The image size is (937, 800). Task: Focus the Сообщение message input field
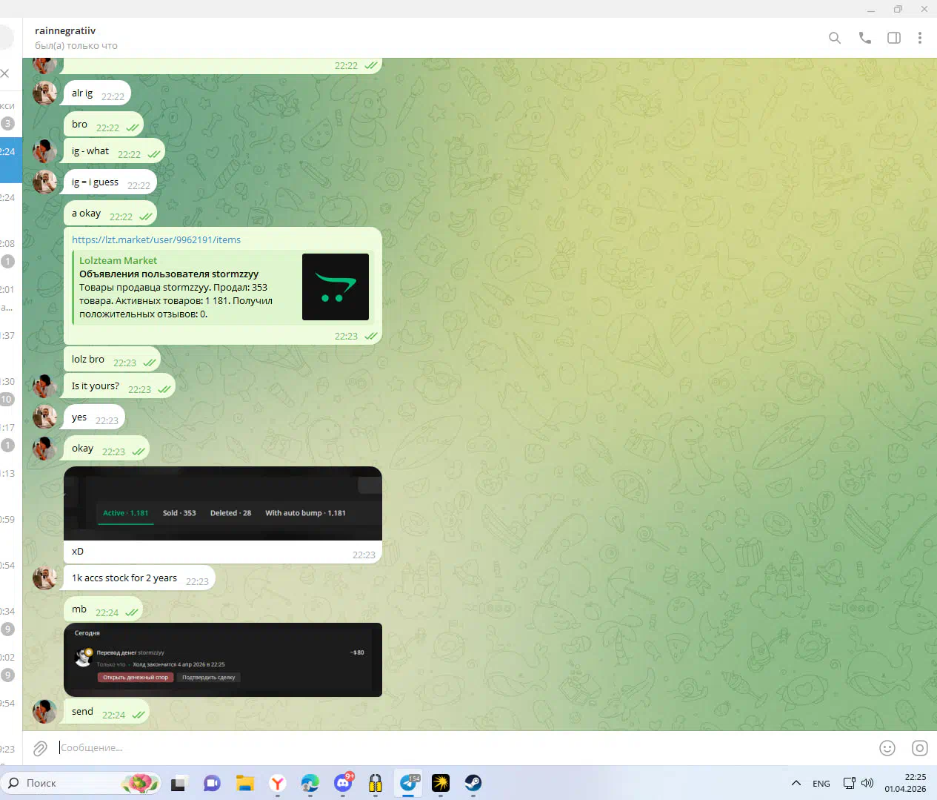coord(444,748)
